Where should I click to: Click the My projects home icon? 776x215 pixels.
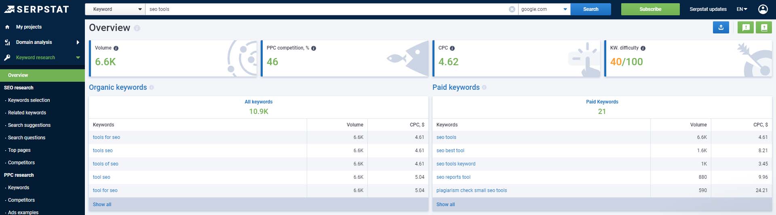pos(7,27)
